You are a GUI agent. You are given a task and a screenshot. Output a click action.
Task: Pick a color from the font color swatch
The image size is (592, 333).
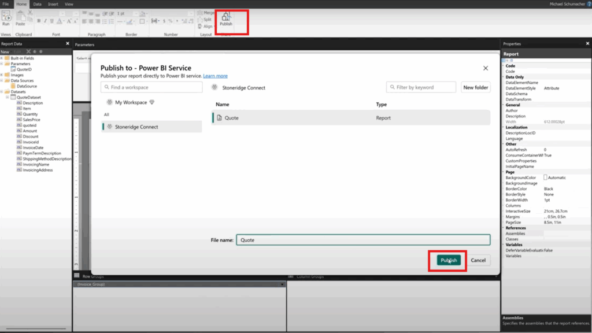tap(59, 21)
